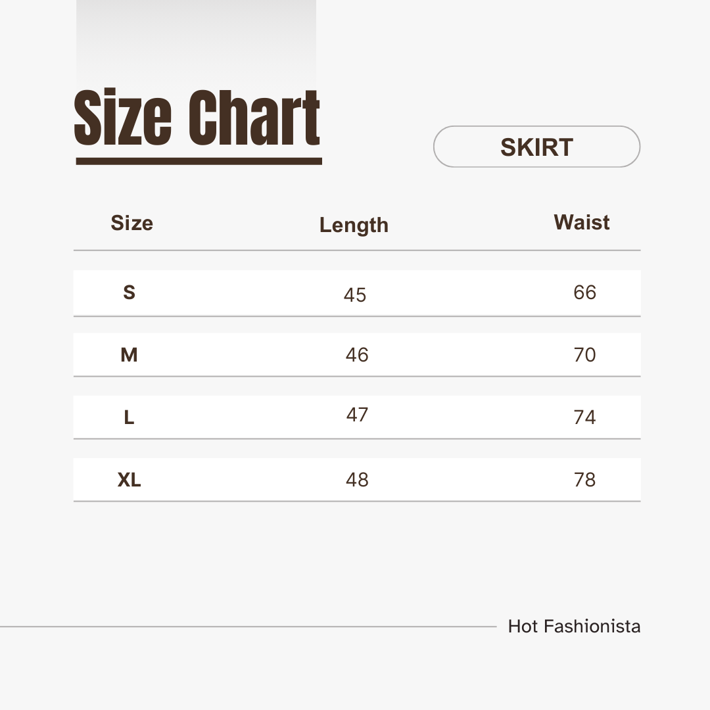Click the L size row label

(129, 417)
